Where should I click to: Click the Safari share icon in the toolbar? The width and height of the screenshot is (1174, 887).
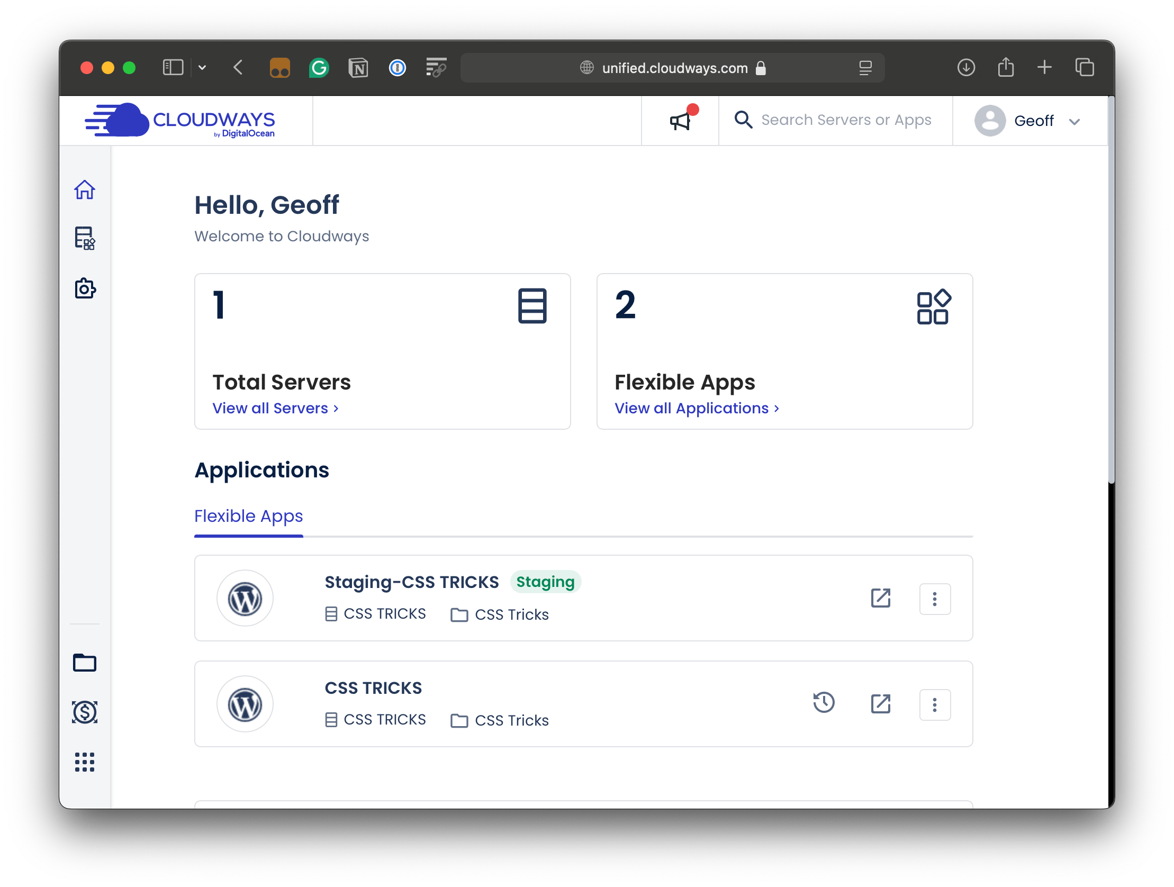click(1005, 67)
